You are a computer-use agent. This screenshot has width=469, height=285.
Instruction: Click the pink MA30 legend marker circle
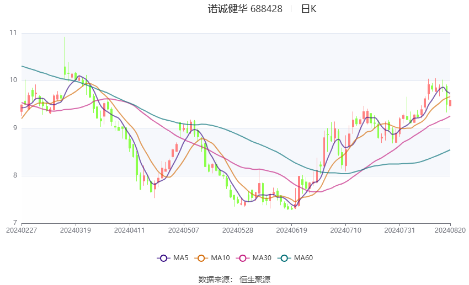[243, 258]
